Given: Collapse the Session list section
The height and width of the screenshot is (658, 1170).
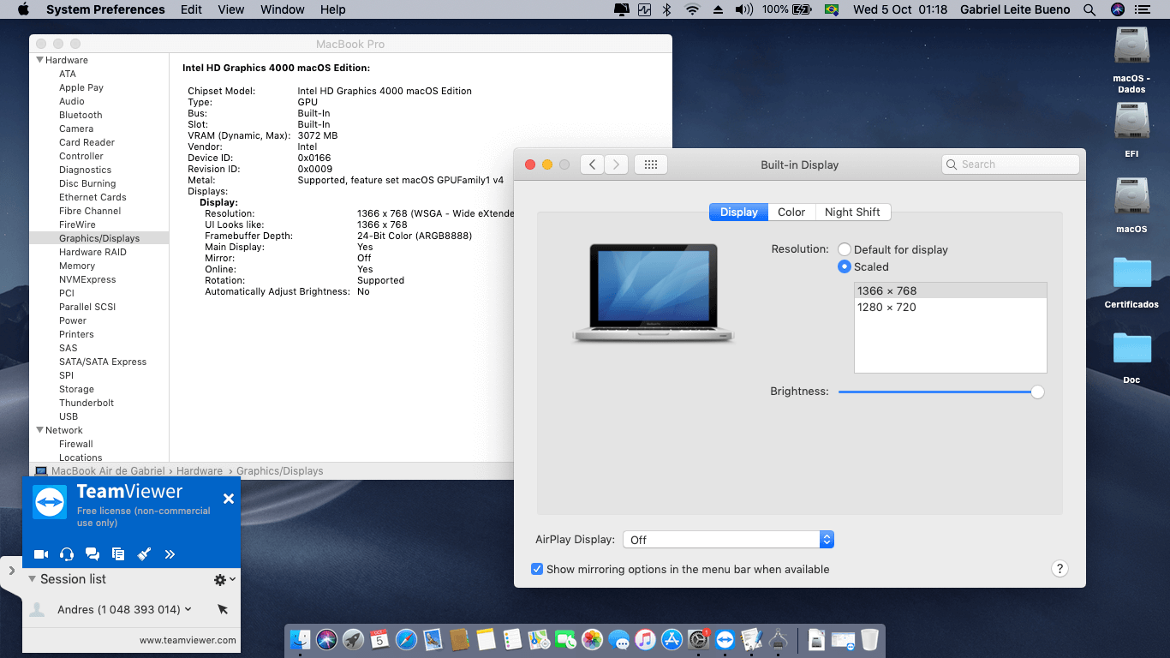Looking at the screenshot, I should (33, 579).
